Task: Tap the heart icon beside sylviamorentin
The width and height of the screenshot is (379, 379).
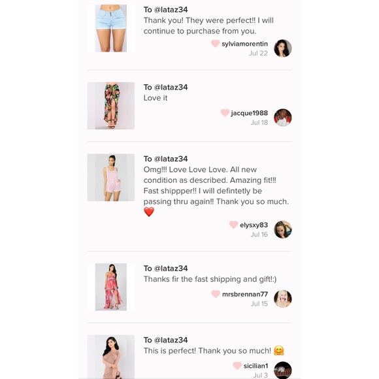Action: (x=215, y=44)
